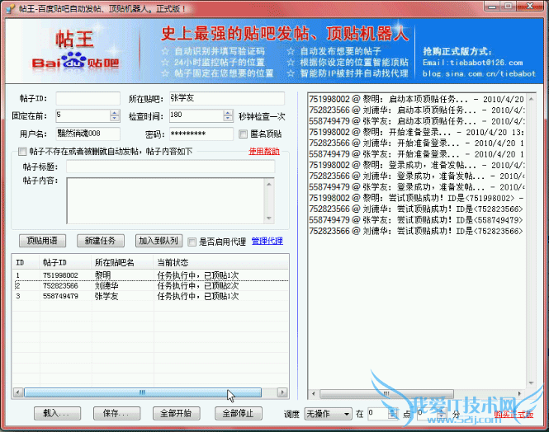Click the 顶贴用语 button
This screenshot has width=549, height=432.
pyautogui.click(x=42, y=241)
